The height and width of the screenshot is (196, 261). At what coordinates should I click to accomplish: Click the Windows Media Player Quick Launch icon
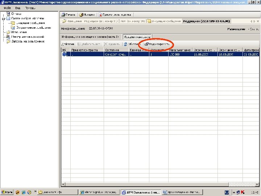tap(29, 192)
